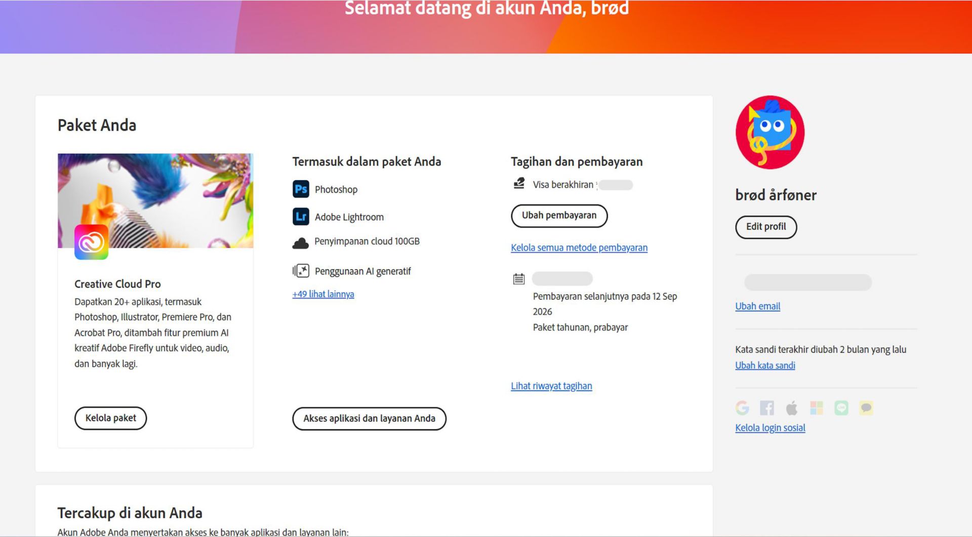Select the Facebook login icon
The height and width of the screenshot is (537, 972).
(766, 407)
